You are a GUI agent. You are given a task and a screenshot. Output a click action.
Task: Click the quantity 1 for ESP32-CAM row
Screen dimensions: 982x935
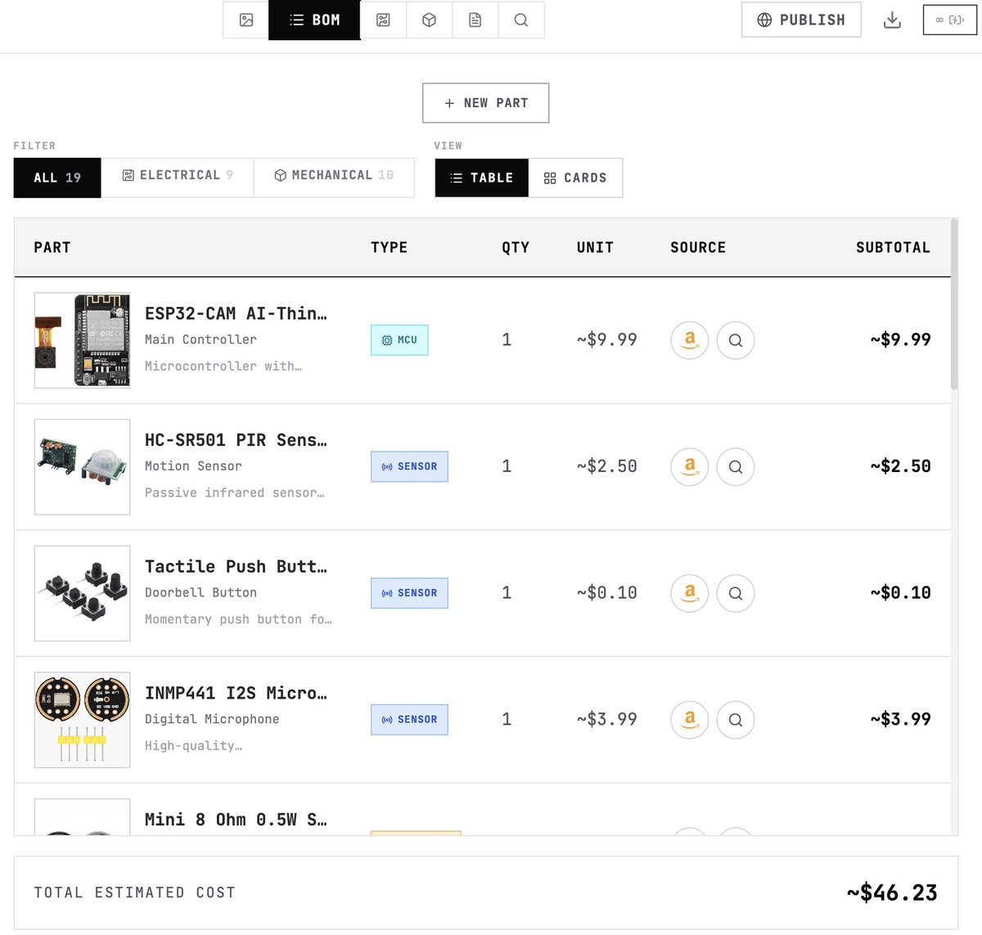tap(507, 339)
